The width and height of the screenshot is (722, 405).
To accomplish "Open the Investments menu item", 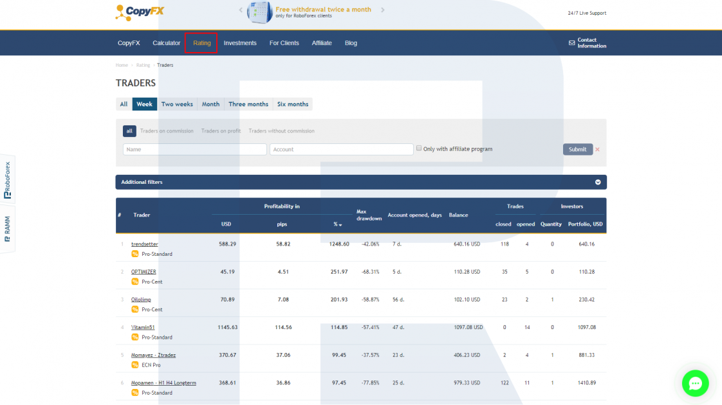I will coord(240,43).
